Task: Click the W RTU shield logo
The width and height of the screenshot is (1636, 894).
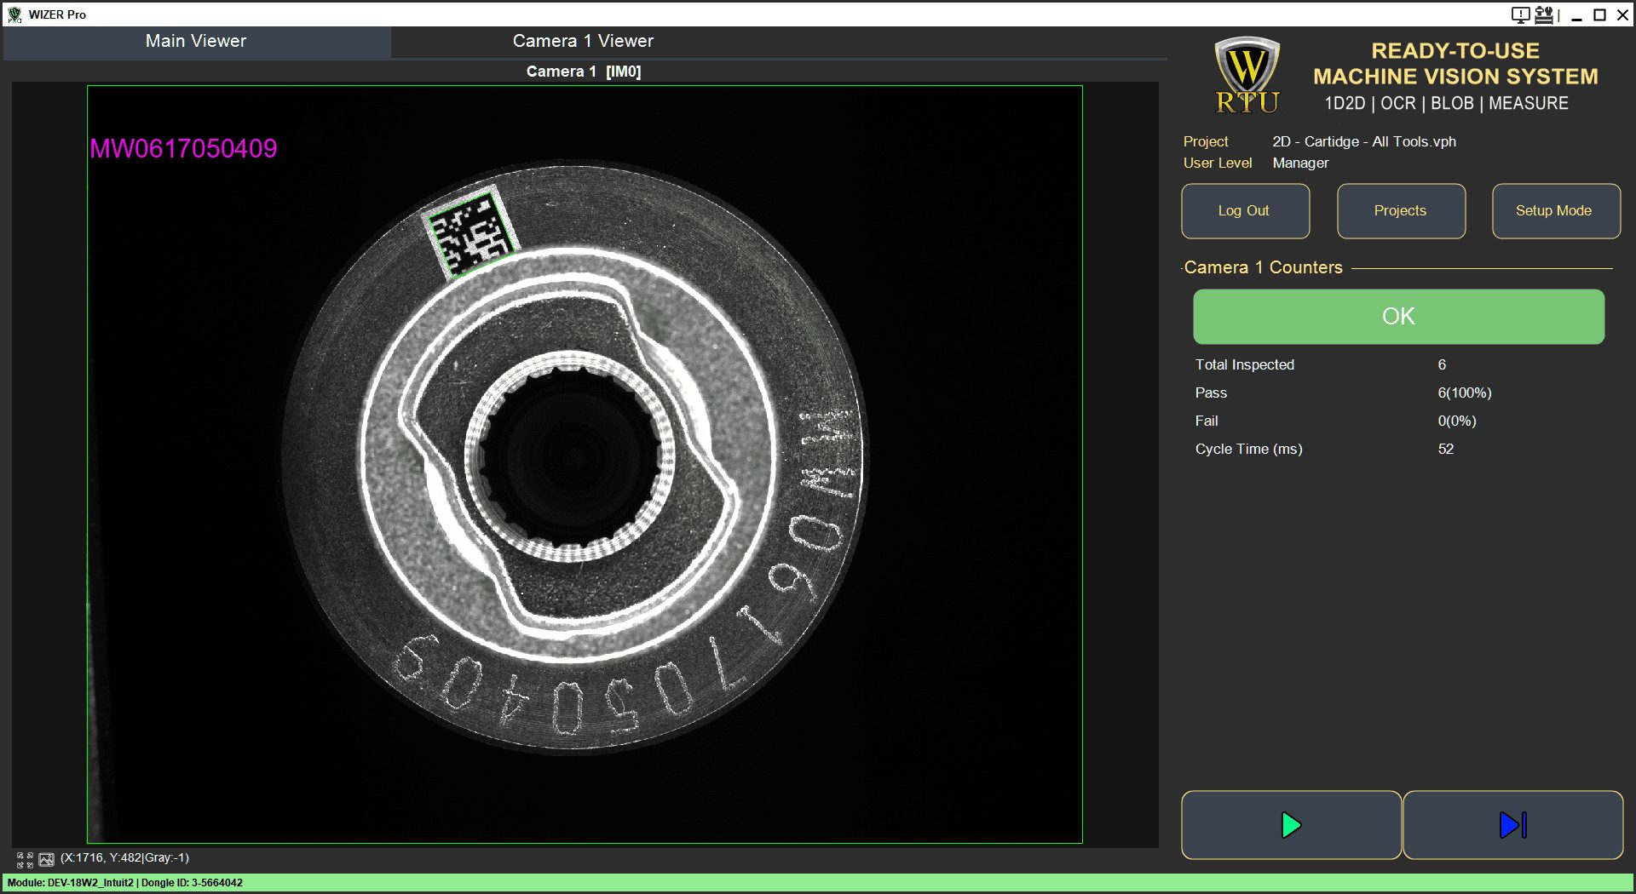Action: 1247,76
